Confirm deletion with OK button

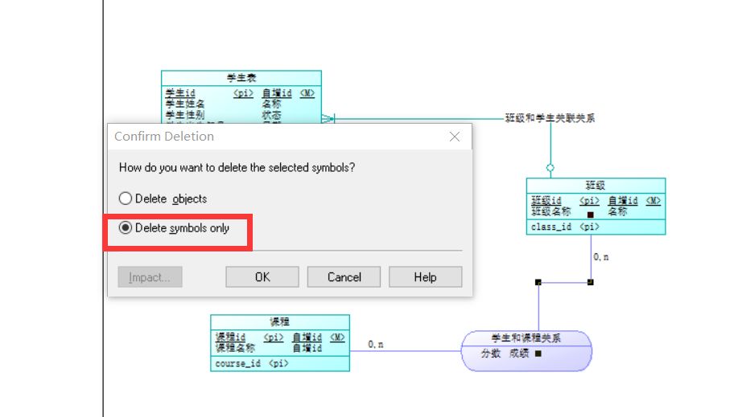[x=262, y=277]
